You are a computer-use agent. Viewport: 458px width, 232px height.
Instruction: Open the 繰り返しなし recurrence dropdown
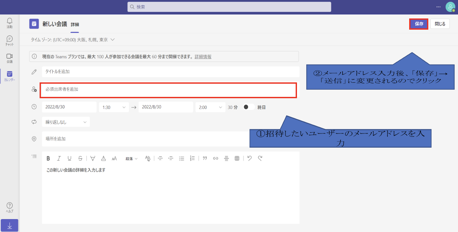click(66, 122)
